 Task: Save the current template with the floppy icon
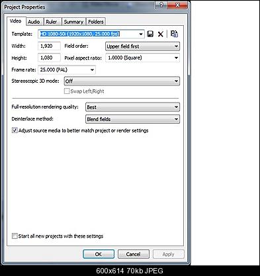click(x=150, y=34)
